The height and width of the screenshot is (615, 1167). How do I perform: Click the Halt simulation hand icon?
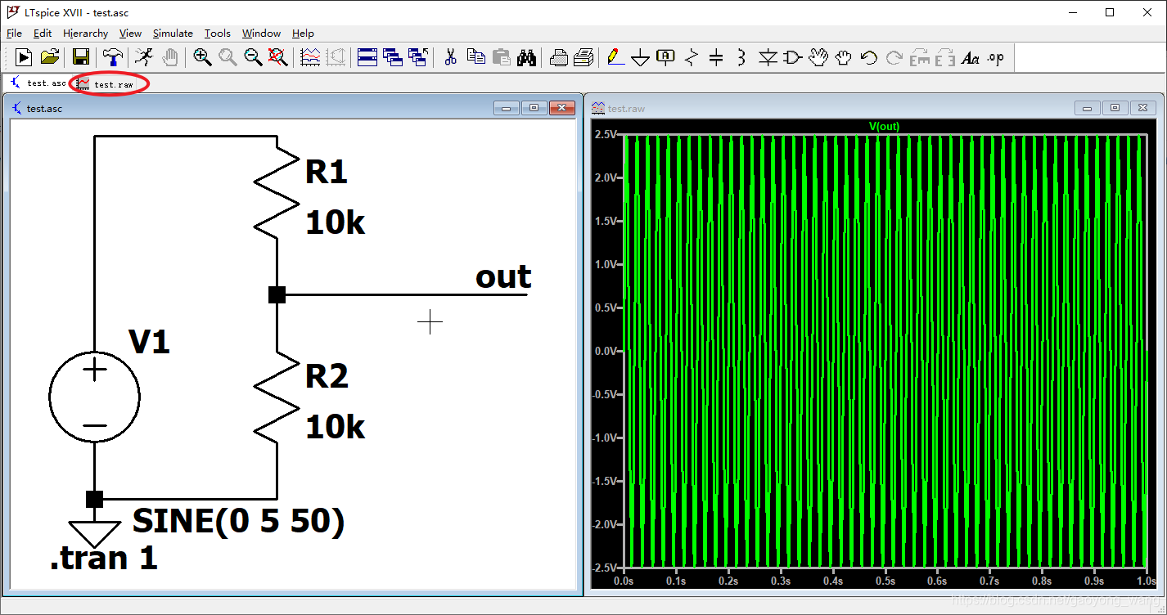(x=169, y=57)
